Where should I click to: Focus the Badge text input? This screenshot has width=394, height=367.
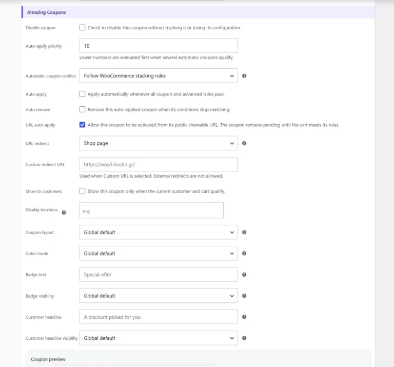click(159, 275)
